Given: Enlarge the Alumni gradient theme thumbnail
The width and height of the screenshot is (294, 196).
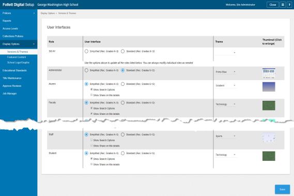Looking at the screenshot, I should 269,87.
